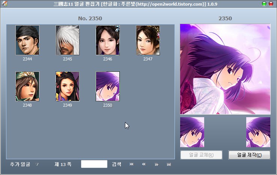Select white-haired face thumbnail 2345
The image size is (277, 175).
68,40
